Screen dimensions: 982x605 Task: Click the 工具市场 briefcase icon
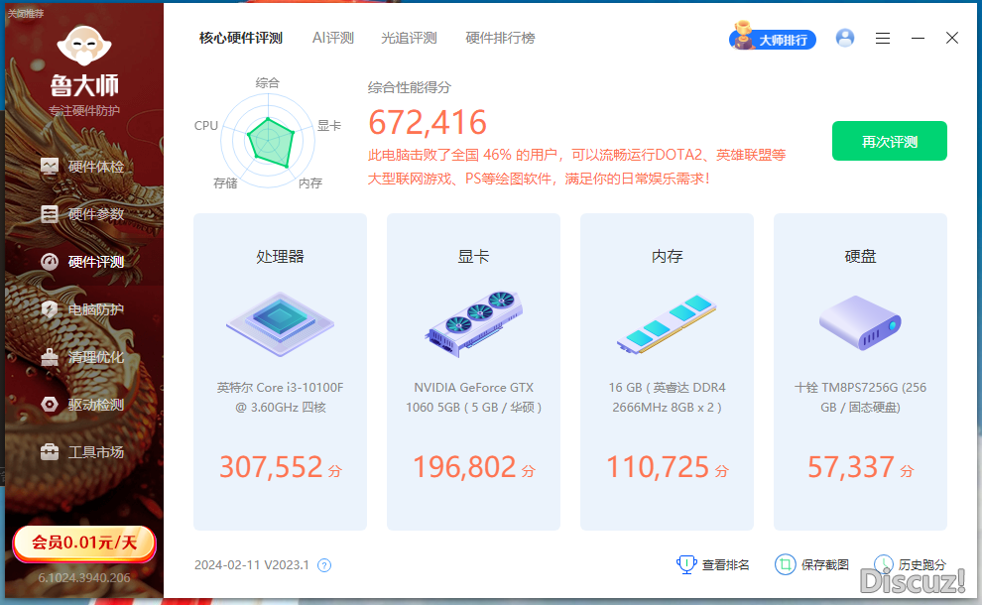[50, 451]
